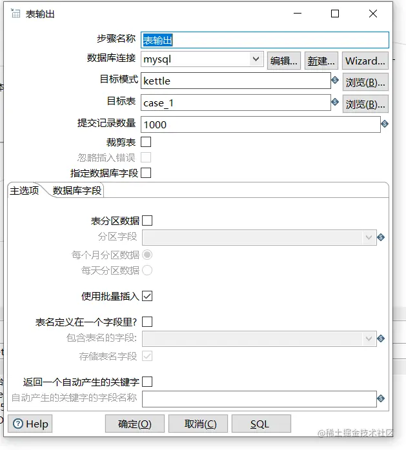The height and width of the screenshot is (450, 406).
Task: Click the 自动产生的关键字的字段名称 input field
Action: [259, 399]
